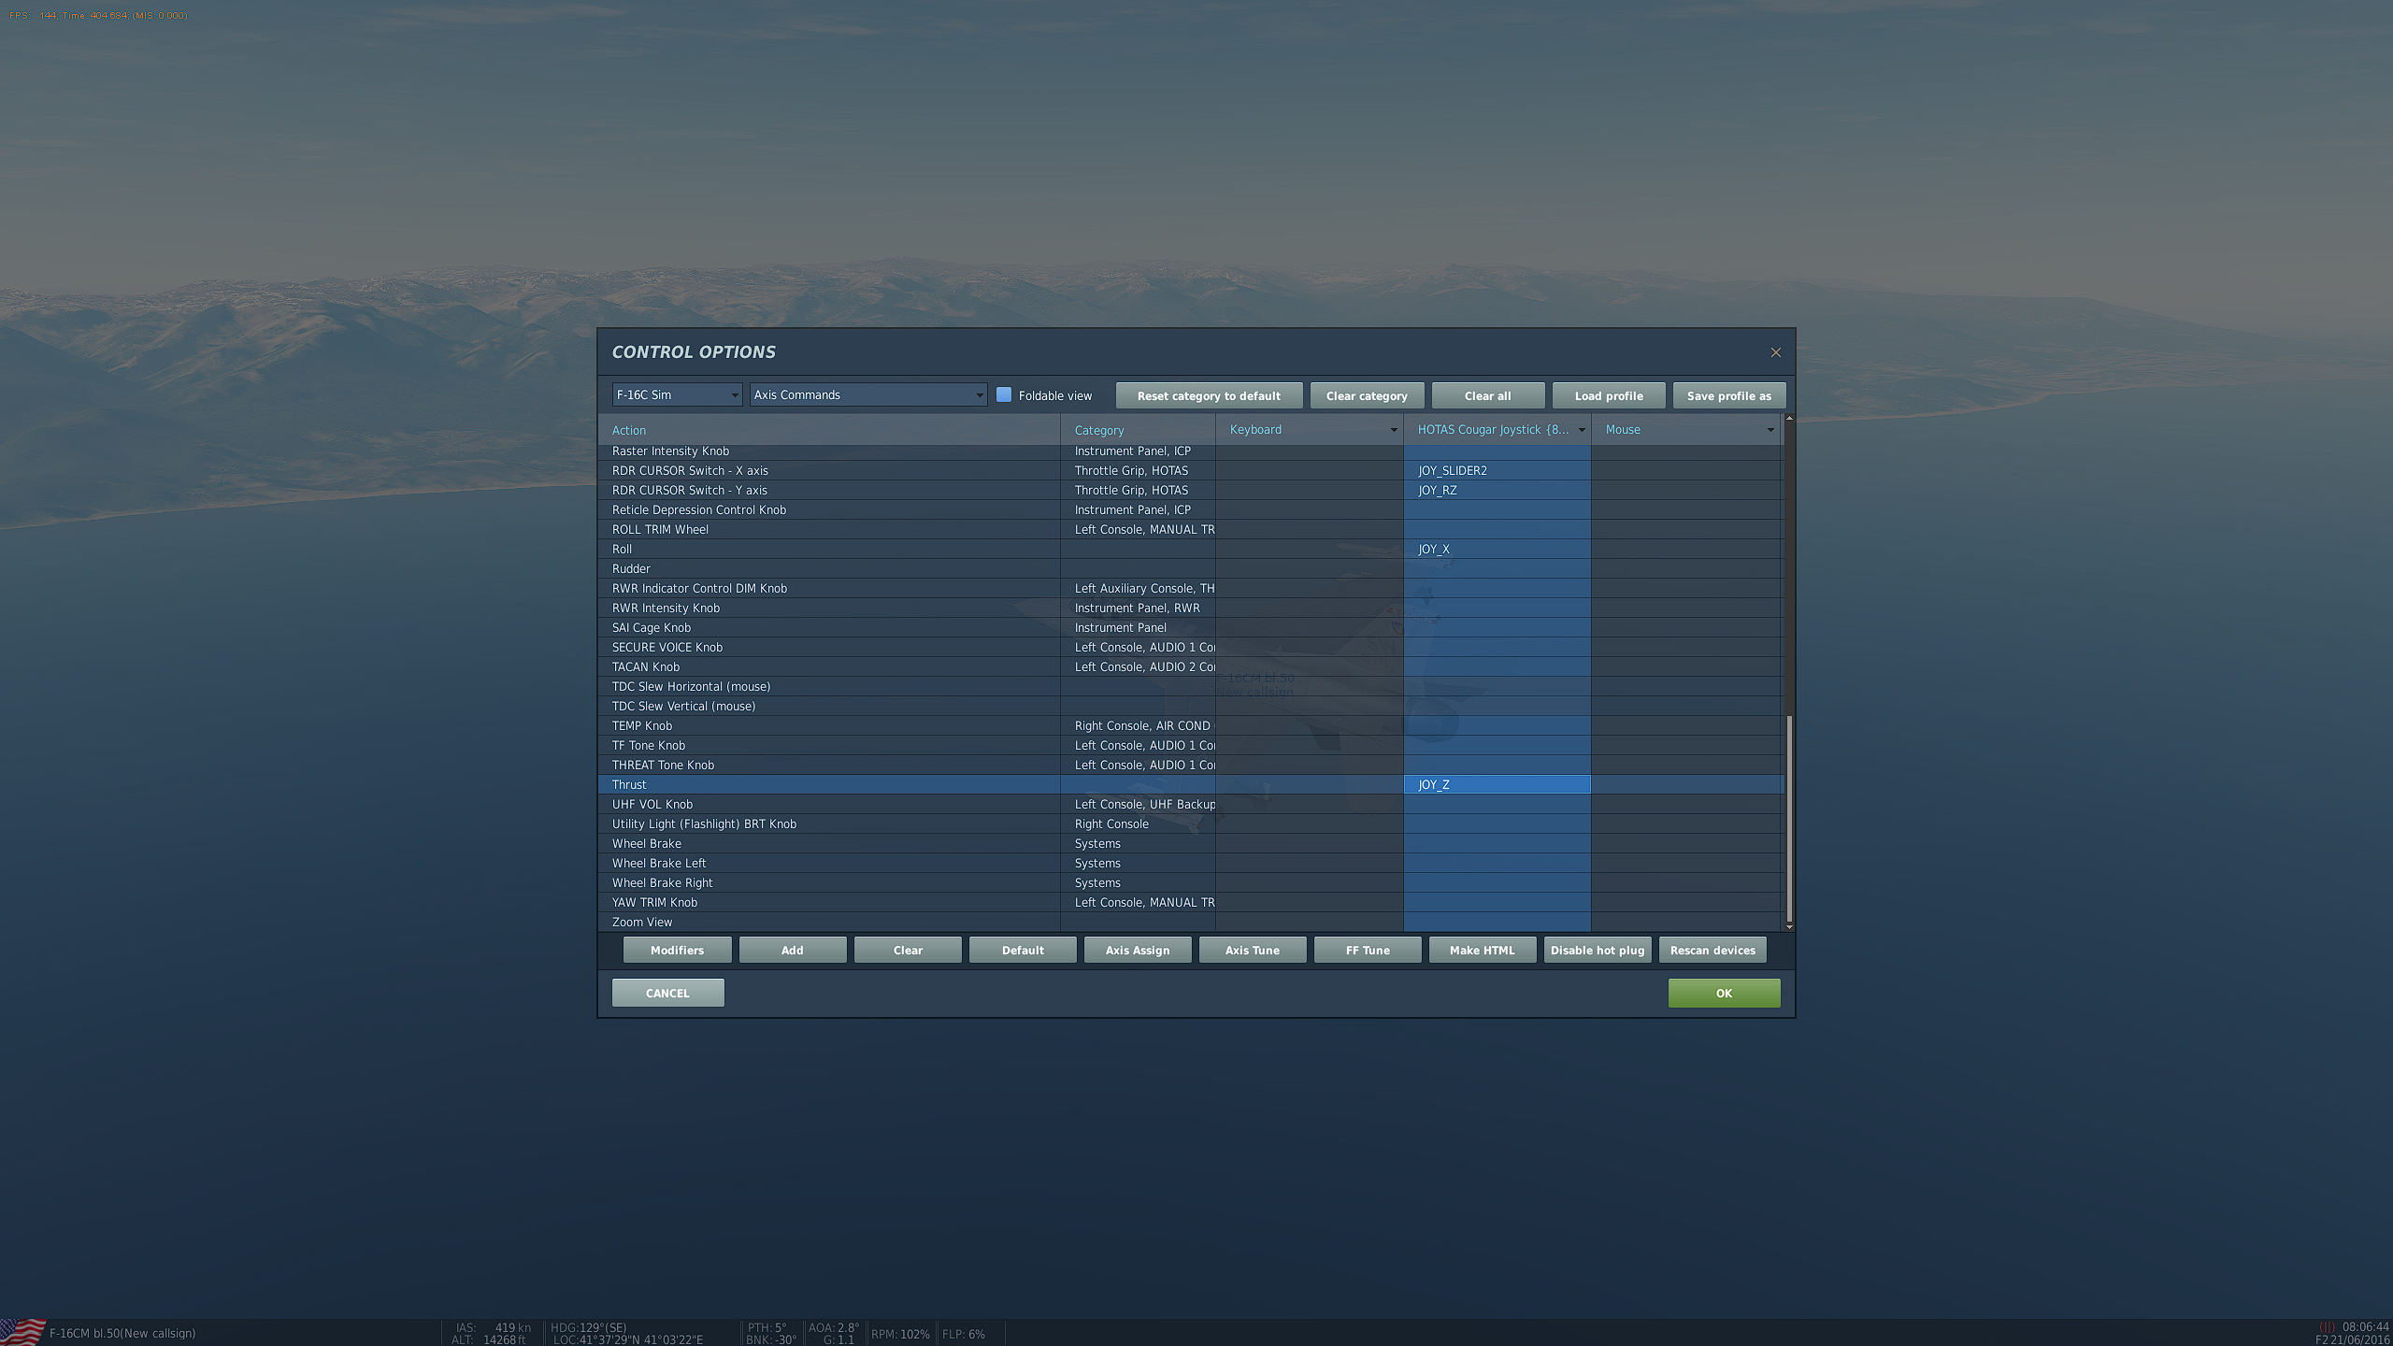Select Utility Light (Flashlight) BRT Knob row
The width and height of the screenshot is (2393, 1346).
pyautogui.click(x=1190, y=823)
